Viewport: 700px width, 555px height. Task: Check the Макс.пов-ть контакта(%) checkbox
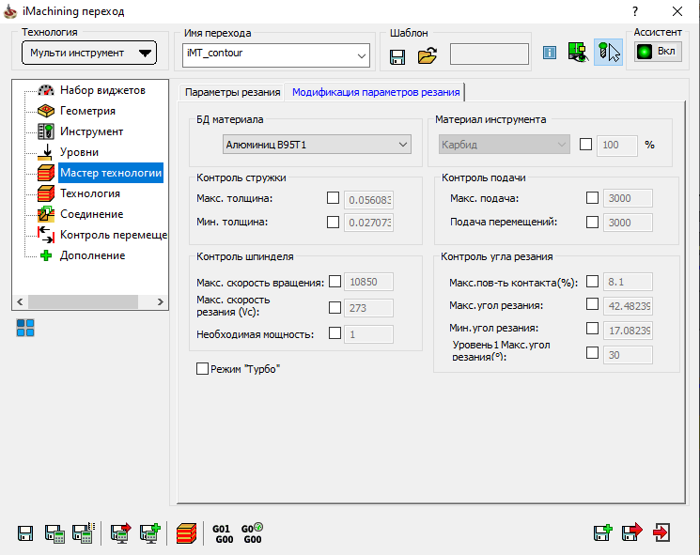pyautogui.click(x=592, y=282)
